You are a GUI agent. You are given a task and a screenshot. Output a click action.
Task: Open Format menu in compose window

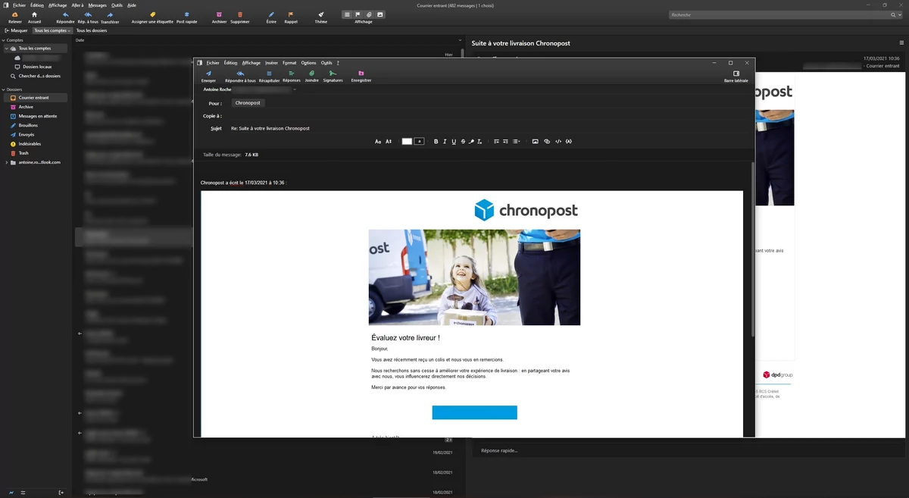(x=289, y=63)
